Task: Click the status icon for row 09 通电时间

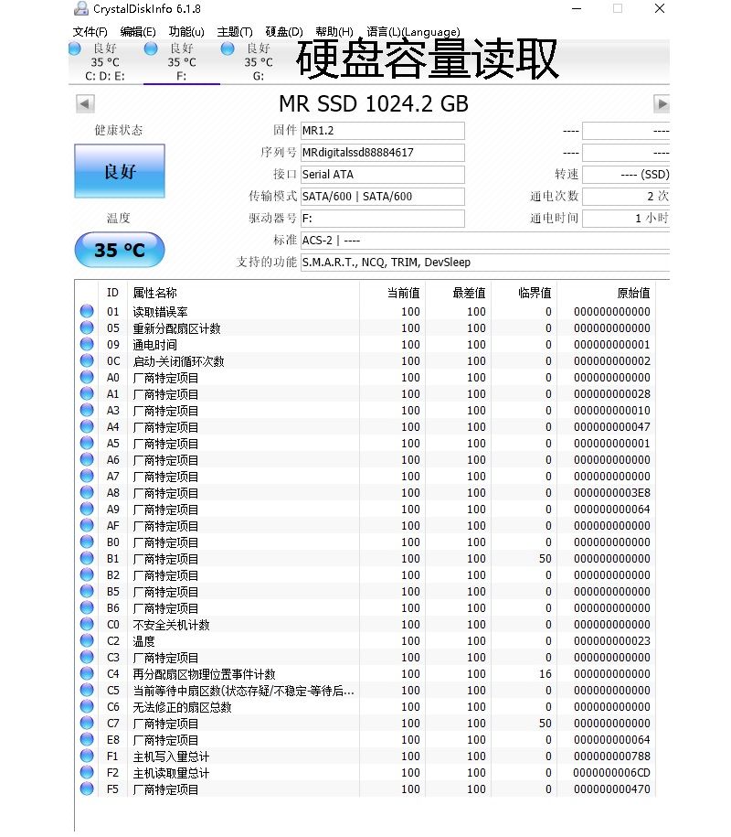Action: (87, 344)
